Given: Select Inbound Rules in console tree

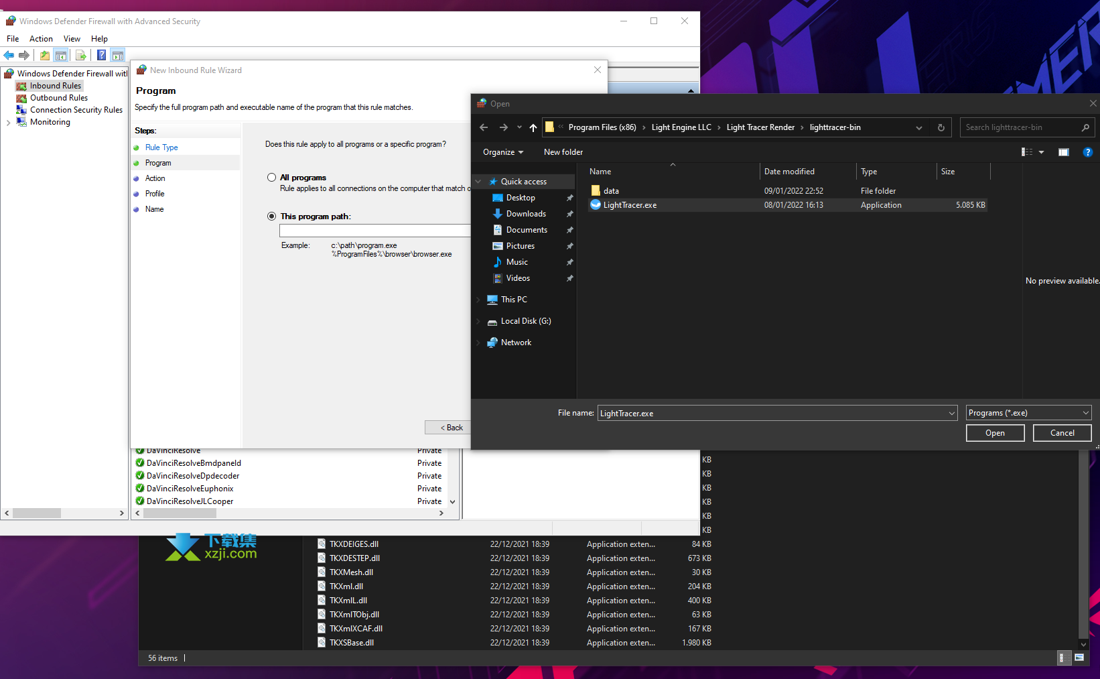Looking at the screenshot, I should 55,86.
